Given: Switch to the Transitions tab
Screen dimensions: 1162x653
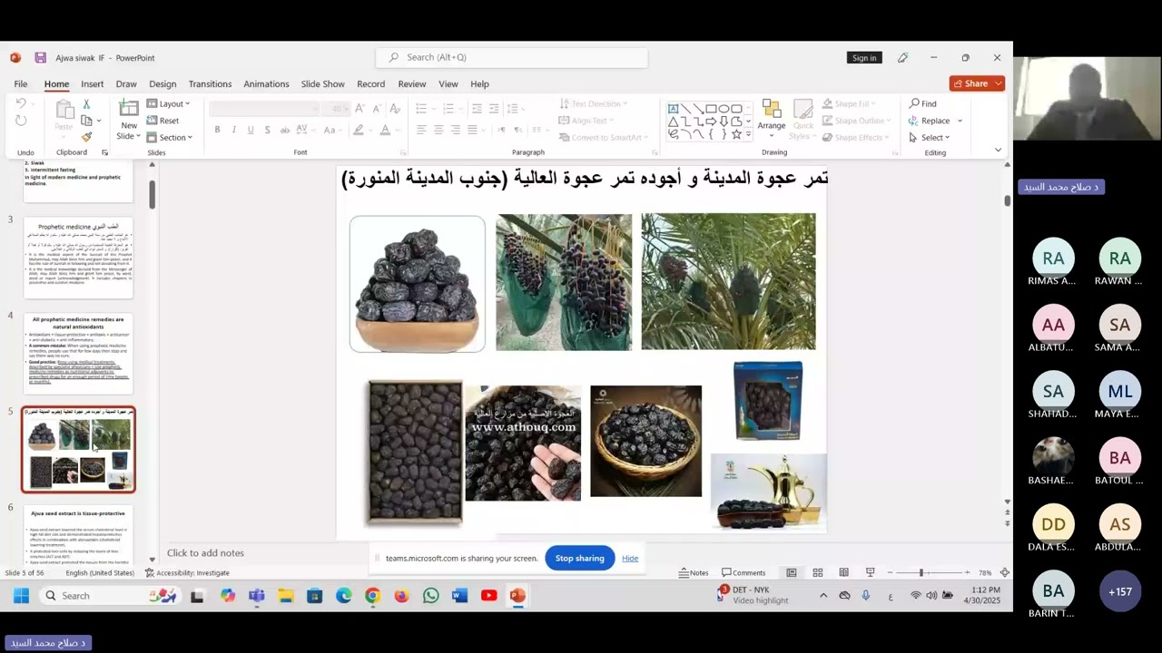Looking at the screenshot, I should [x=210, y=83].
